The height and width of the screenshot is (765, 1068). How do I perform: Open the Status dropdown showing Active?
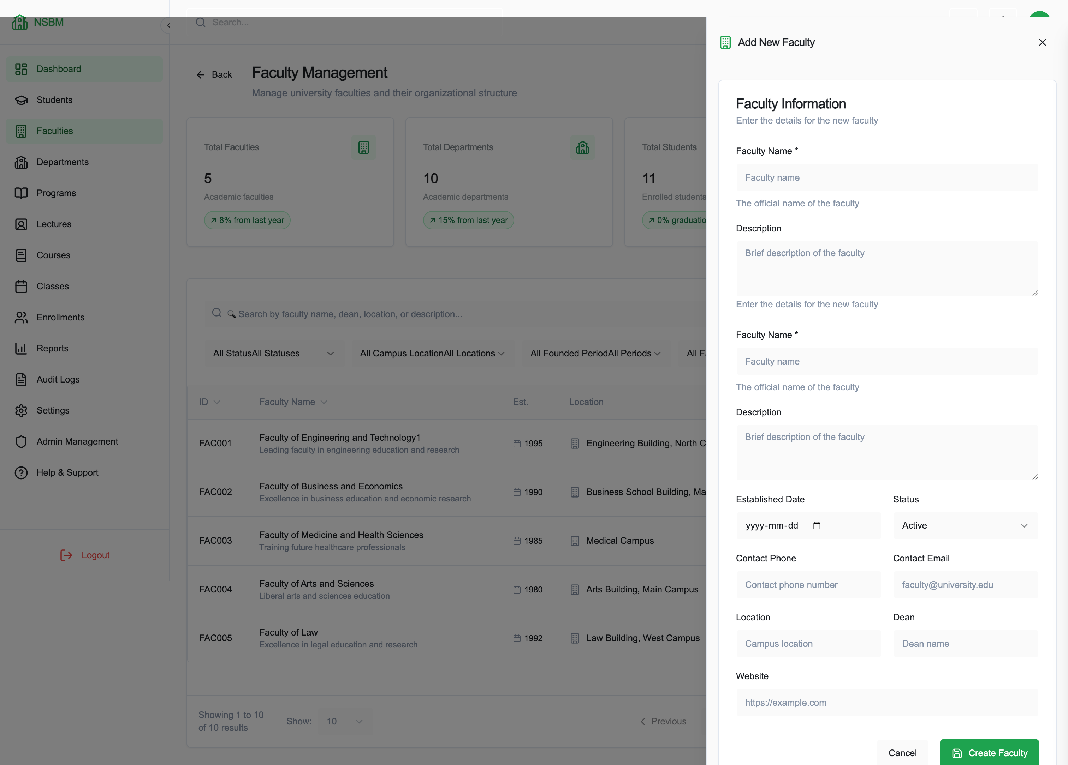[x=965, y=525]
